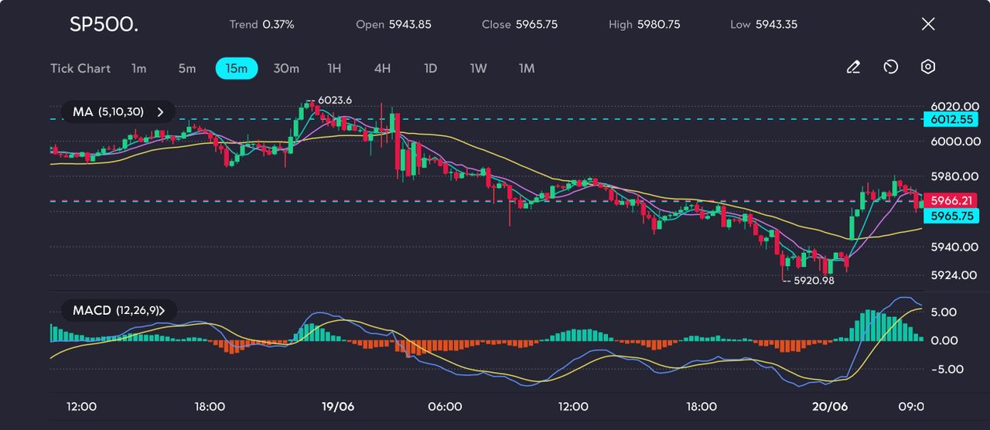Select the 1m timeframe

coord(138,68)
